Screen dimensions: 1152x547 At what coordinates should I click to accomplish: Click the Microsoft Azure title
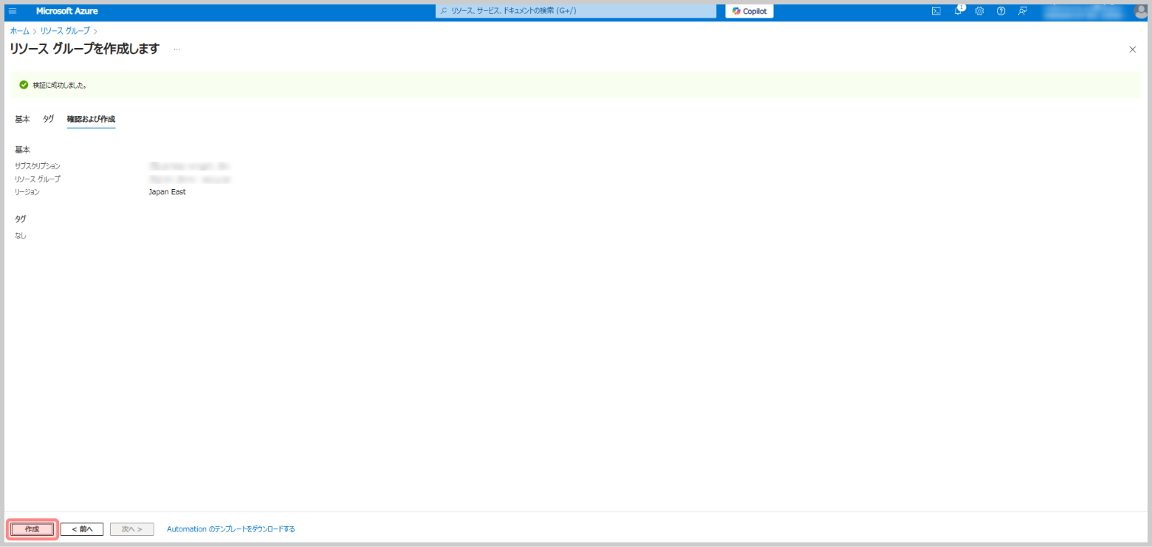(67, 11)
